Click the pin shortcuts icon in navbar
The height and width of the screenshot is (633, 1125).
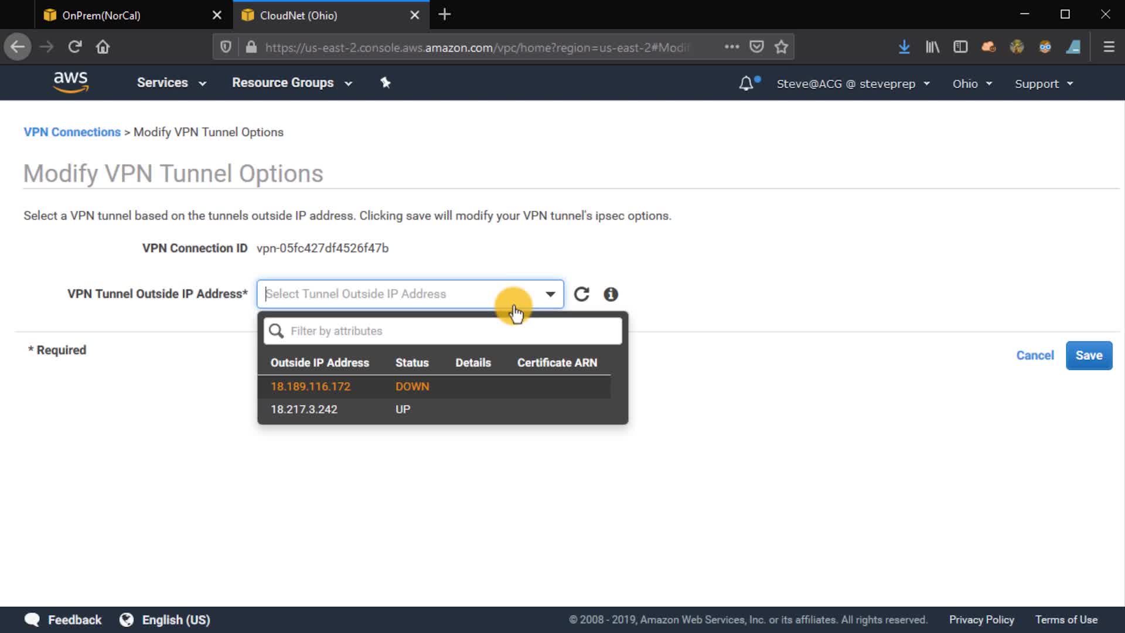(385, 83)
